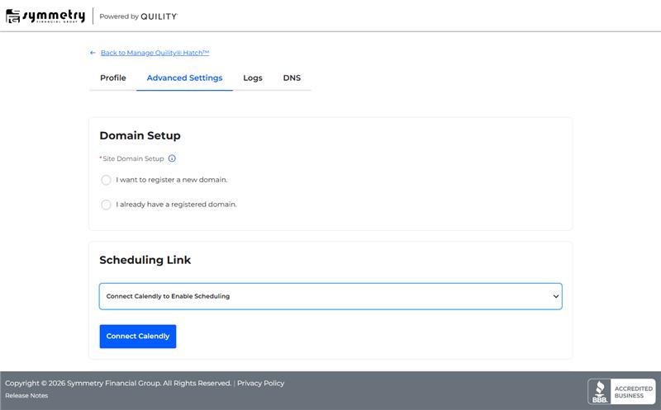Click the '*Site Domain Setup' label
The width and height of the screenshot is (661, 410).
[131, 158]
